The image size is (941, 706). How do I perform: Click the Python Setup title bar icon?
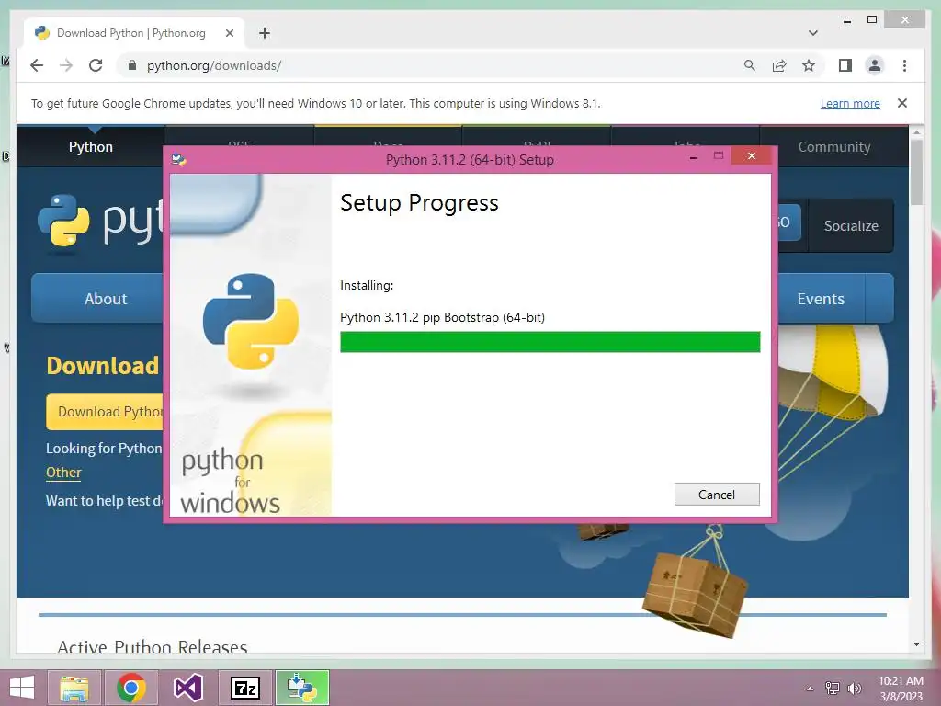[179, 159]
